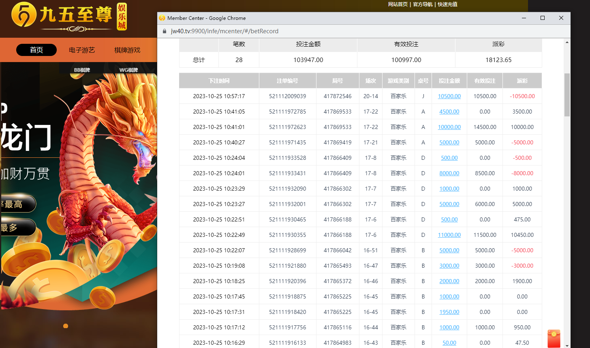The width and height of the screenshot is (590, 348).
Task: Click the 快速充值 link at the top
Action: 448,4
